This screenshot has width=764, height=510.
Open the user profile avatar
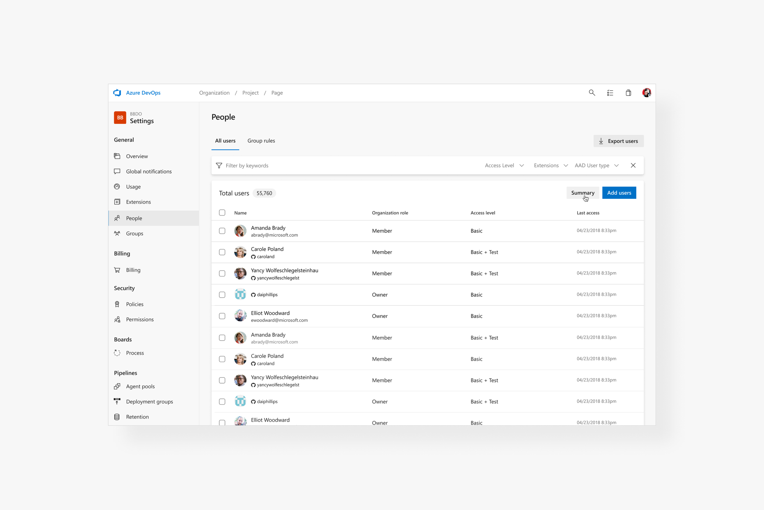coord(647,93)
